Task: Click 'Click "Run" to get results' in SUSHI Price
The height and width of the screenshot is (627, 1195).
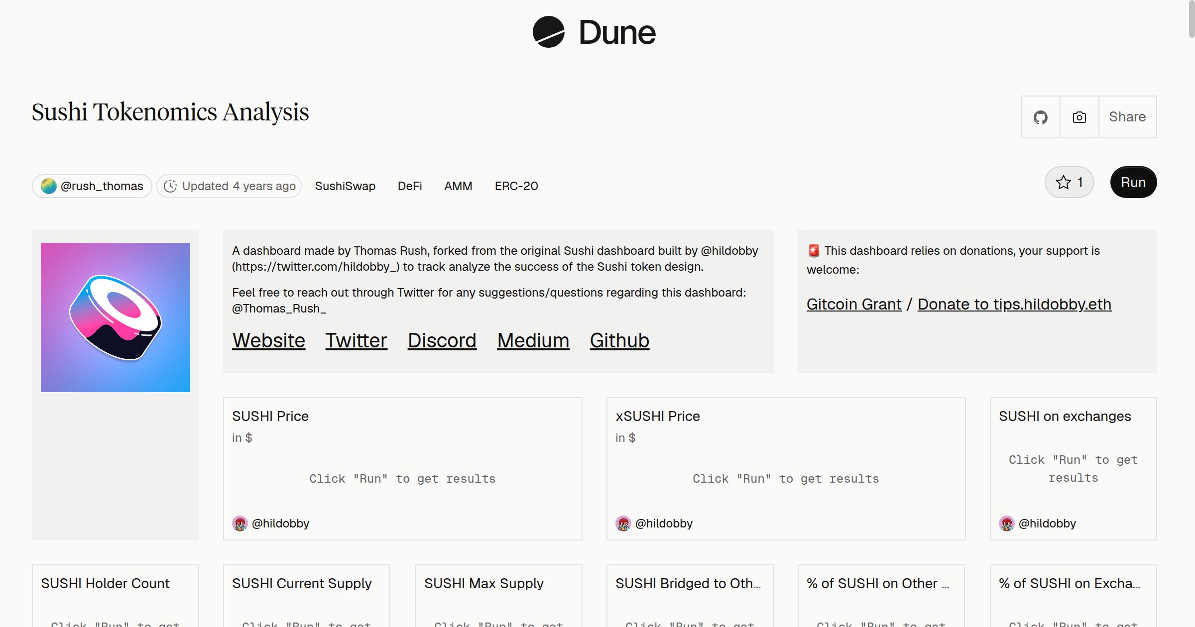Action: [402, 479]
